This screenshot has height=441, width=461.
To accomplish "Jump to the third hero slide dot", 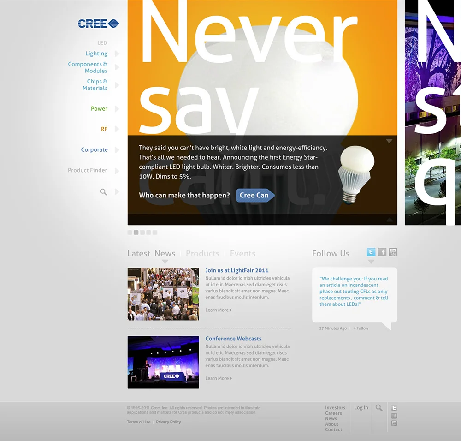I will 142,232.
